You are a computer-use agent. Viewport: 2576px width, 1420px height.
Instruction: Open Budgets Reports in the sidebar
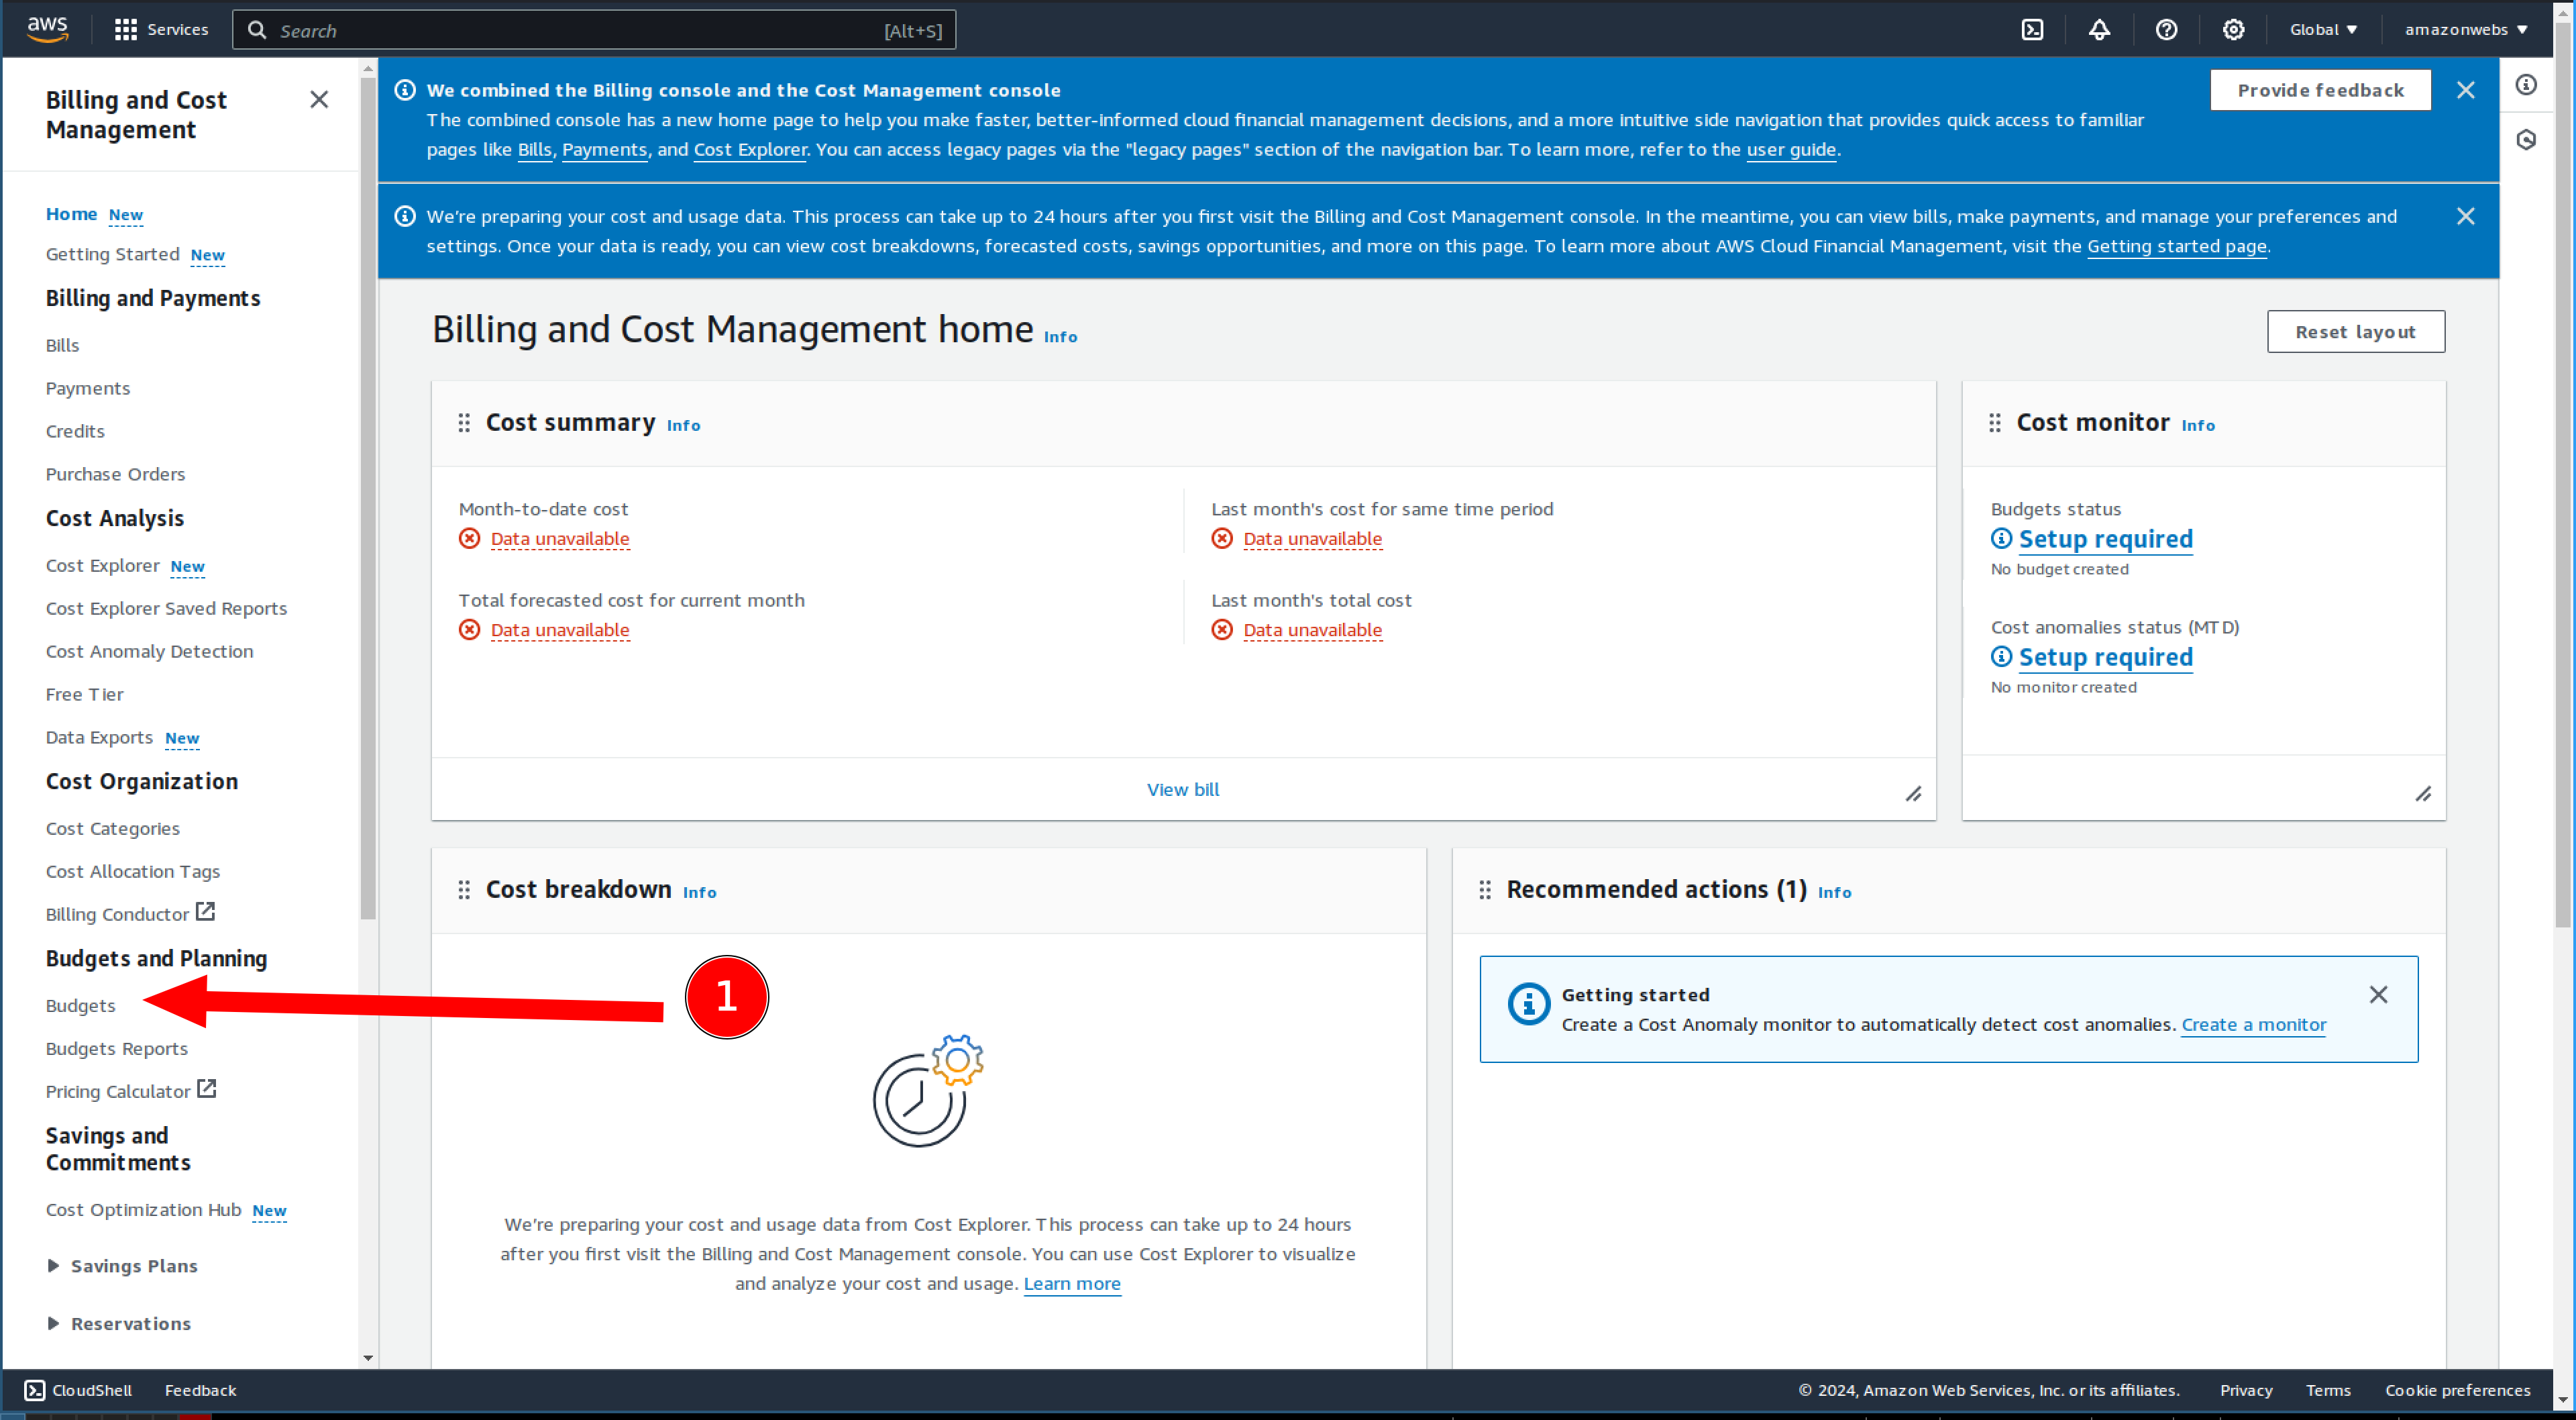pos(116,1049)
